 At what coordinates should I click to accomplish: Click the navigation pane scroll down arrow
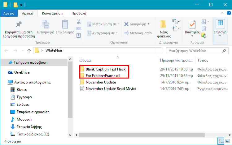click(x=70, y=135)
